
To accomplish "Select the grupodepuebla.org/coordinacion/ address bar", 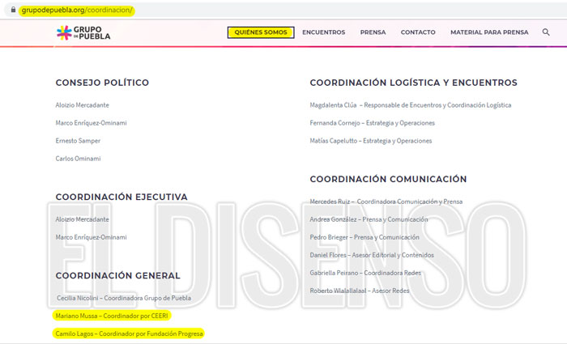I will pos(77,10).
